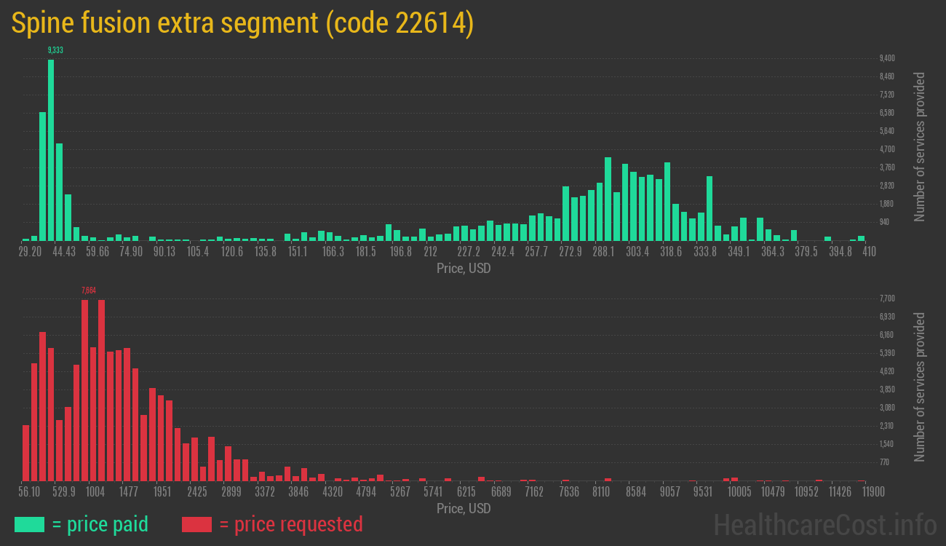Click the 'Price, USD' label under red chart

(464, 508)
